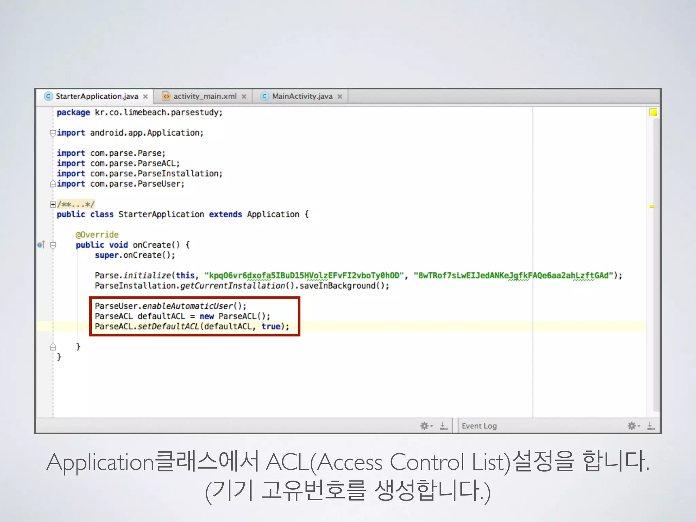Viewport: 696px width, 522px height.
Task: Click the fold end marker at onCreate closing brace
Action: (53, 347)
